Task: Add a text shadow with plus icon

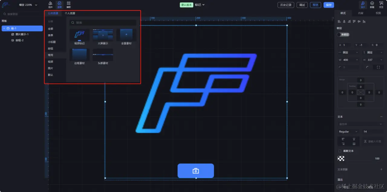Action: (x=381, y=169)
